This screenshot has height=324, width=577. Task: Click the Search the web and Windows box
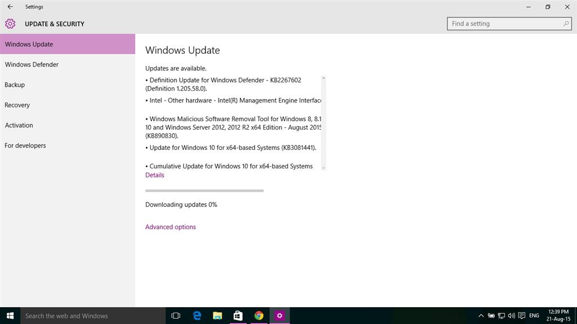tap(93, 316)
